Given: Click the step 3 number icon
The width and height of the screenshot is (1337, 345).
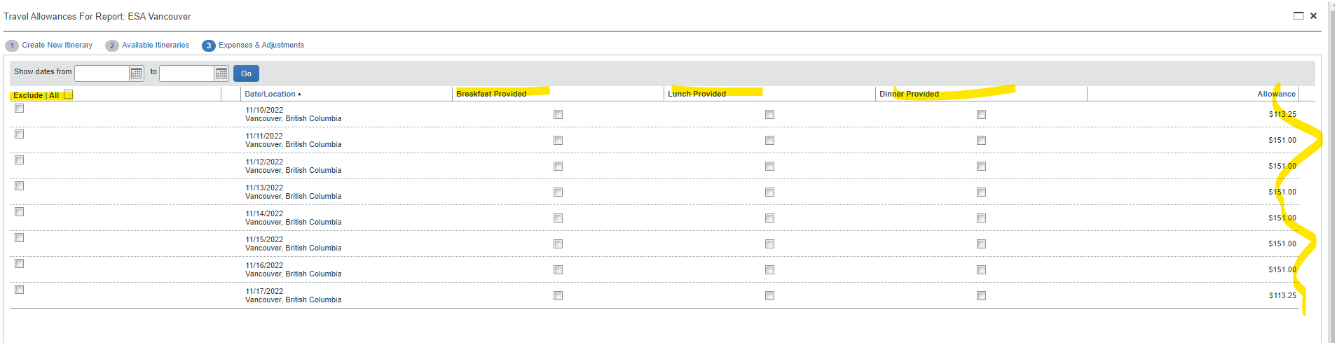Looking at the screenshot, I should [209, 45].
